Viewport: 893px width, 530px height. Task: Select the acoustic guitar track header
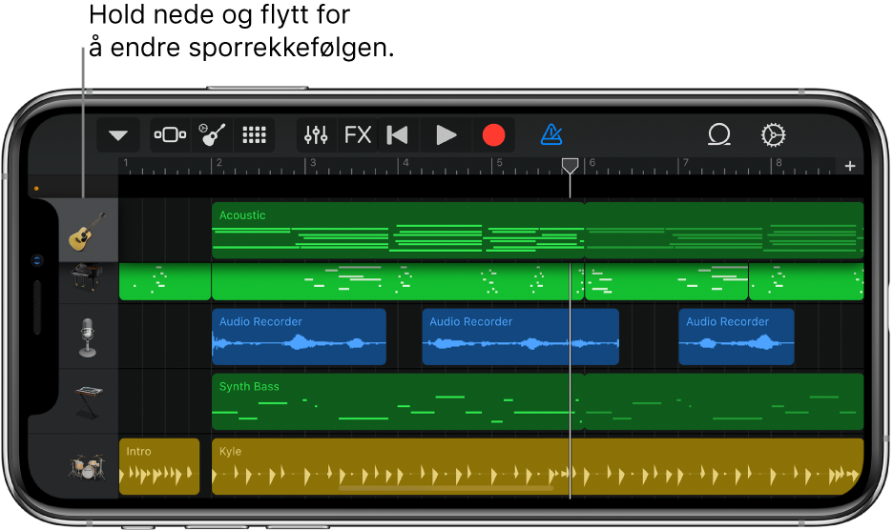coord(89,231)
